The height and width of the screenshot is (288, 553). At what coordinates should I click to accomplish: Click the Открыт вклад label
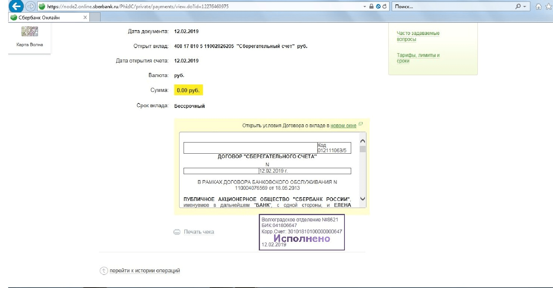point(151,46)
